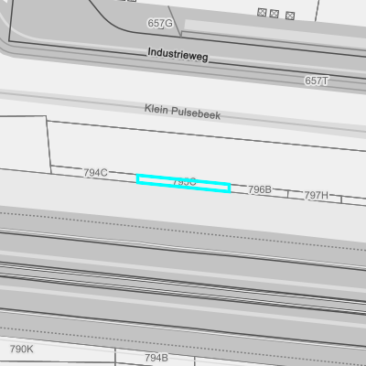The width and height of the screenshot is (366, 366).
Task: Click the 796B parcel label
Action: click(x=260, y=189)
